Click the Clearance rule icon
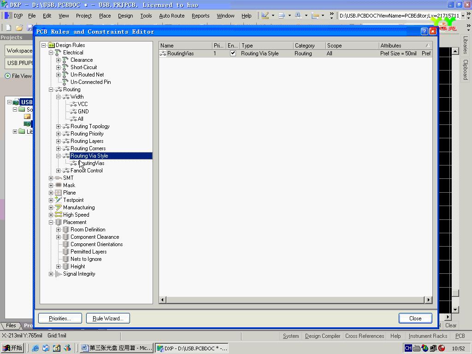The image size is (472, 354). click(65, 60)
